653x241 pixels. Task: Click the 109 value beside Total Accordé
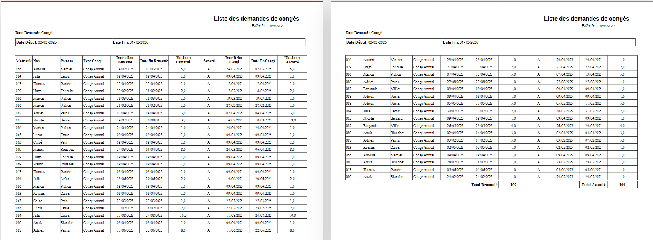click(622, 185)
